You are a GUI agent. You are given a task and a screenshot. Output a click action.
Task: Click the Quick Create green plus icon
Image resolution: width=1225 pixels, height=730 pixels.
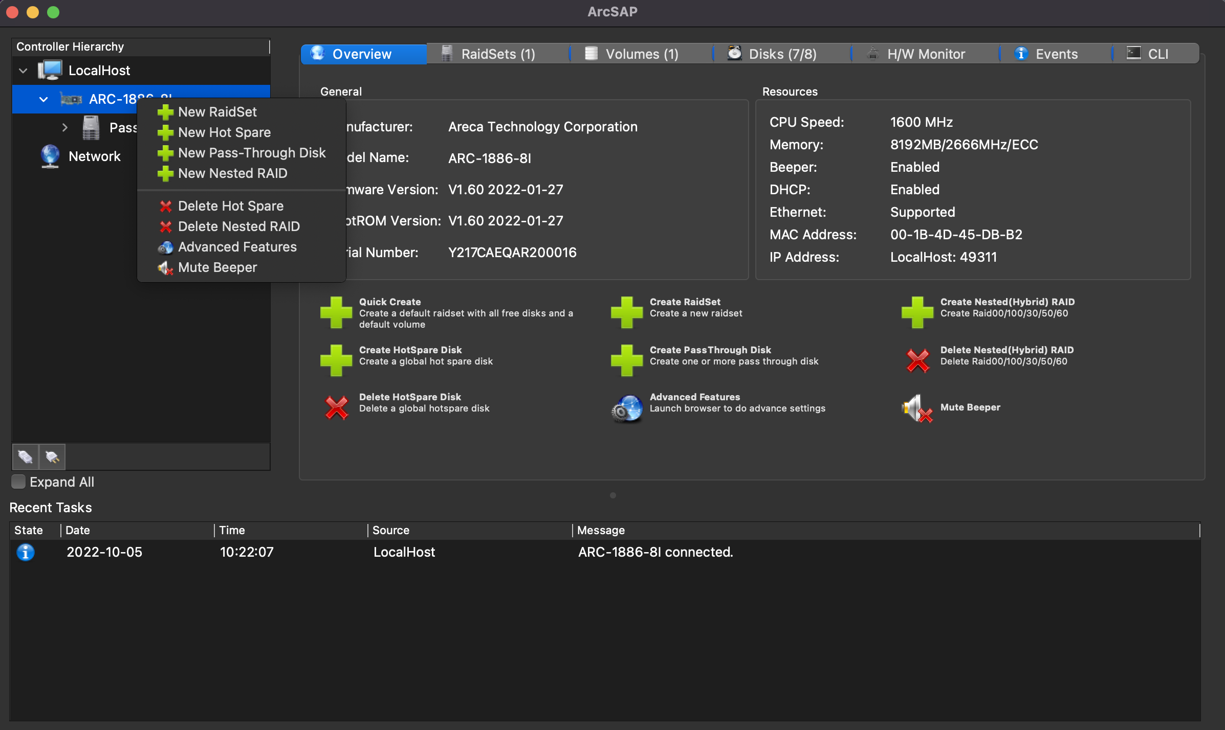(336, 312)
